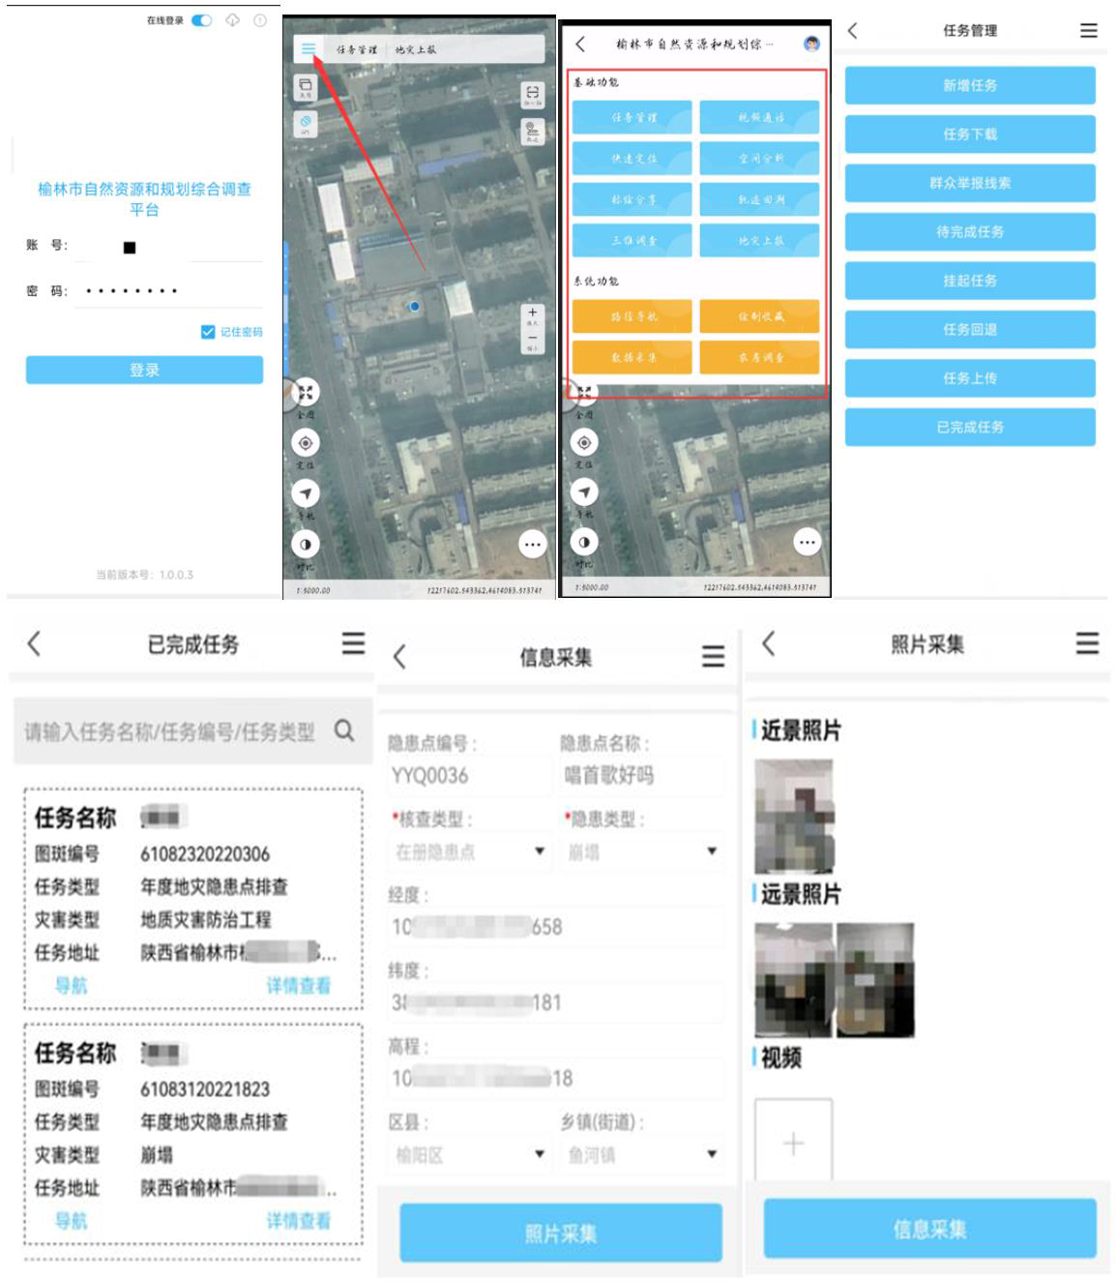This screenshot has width=1117, height=1282.
Task: Choose 任务下载 from the 任务管理 list
Action: point(969,134)
